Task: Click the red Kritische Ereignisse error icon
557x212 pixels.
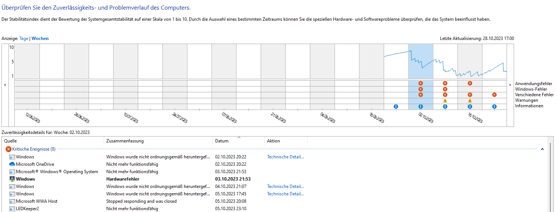Action: pos(9,149)
